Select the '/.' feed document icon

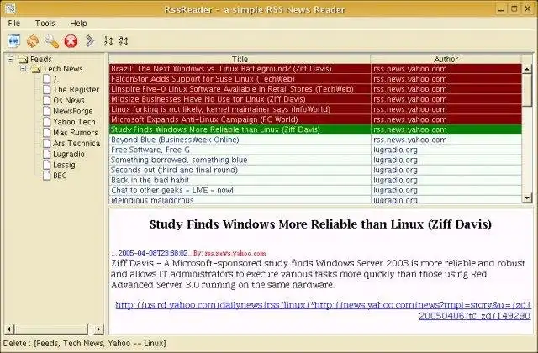(x=47, y=79)
